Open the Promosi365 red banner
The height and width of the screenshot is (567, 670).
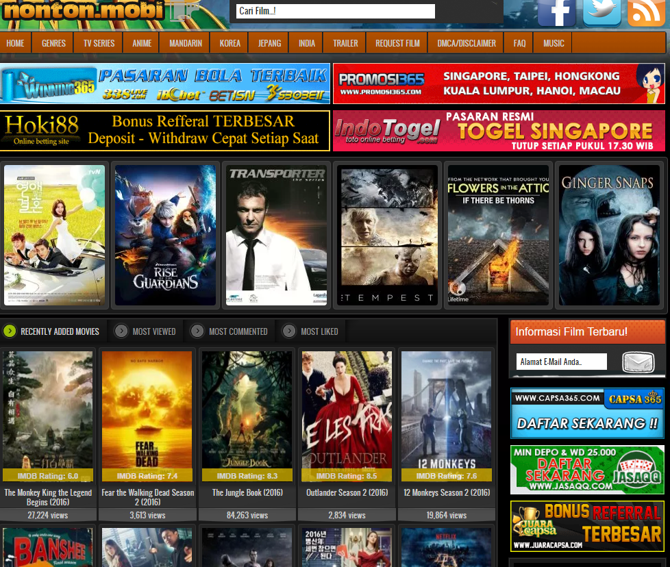click(499, 84)
